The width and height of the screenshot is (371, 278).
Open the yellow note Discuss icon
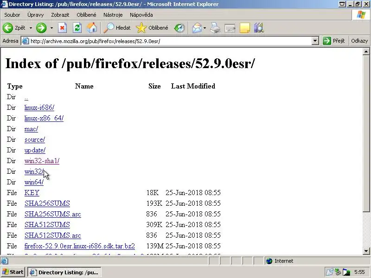[245, 28]
